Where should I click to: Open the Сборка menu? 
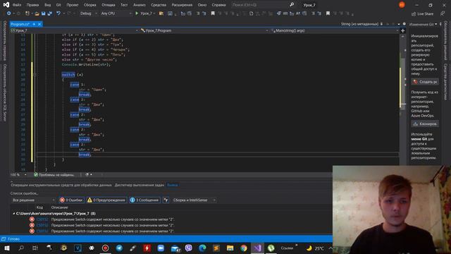[89, 5]
